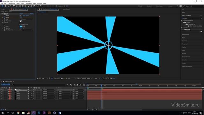Switch to the Layer (none) viewer tab
Image resolution: width=204 pixels, height=115 pixels.
click(66, 9)
